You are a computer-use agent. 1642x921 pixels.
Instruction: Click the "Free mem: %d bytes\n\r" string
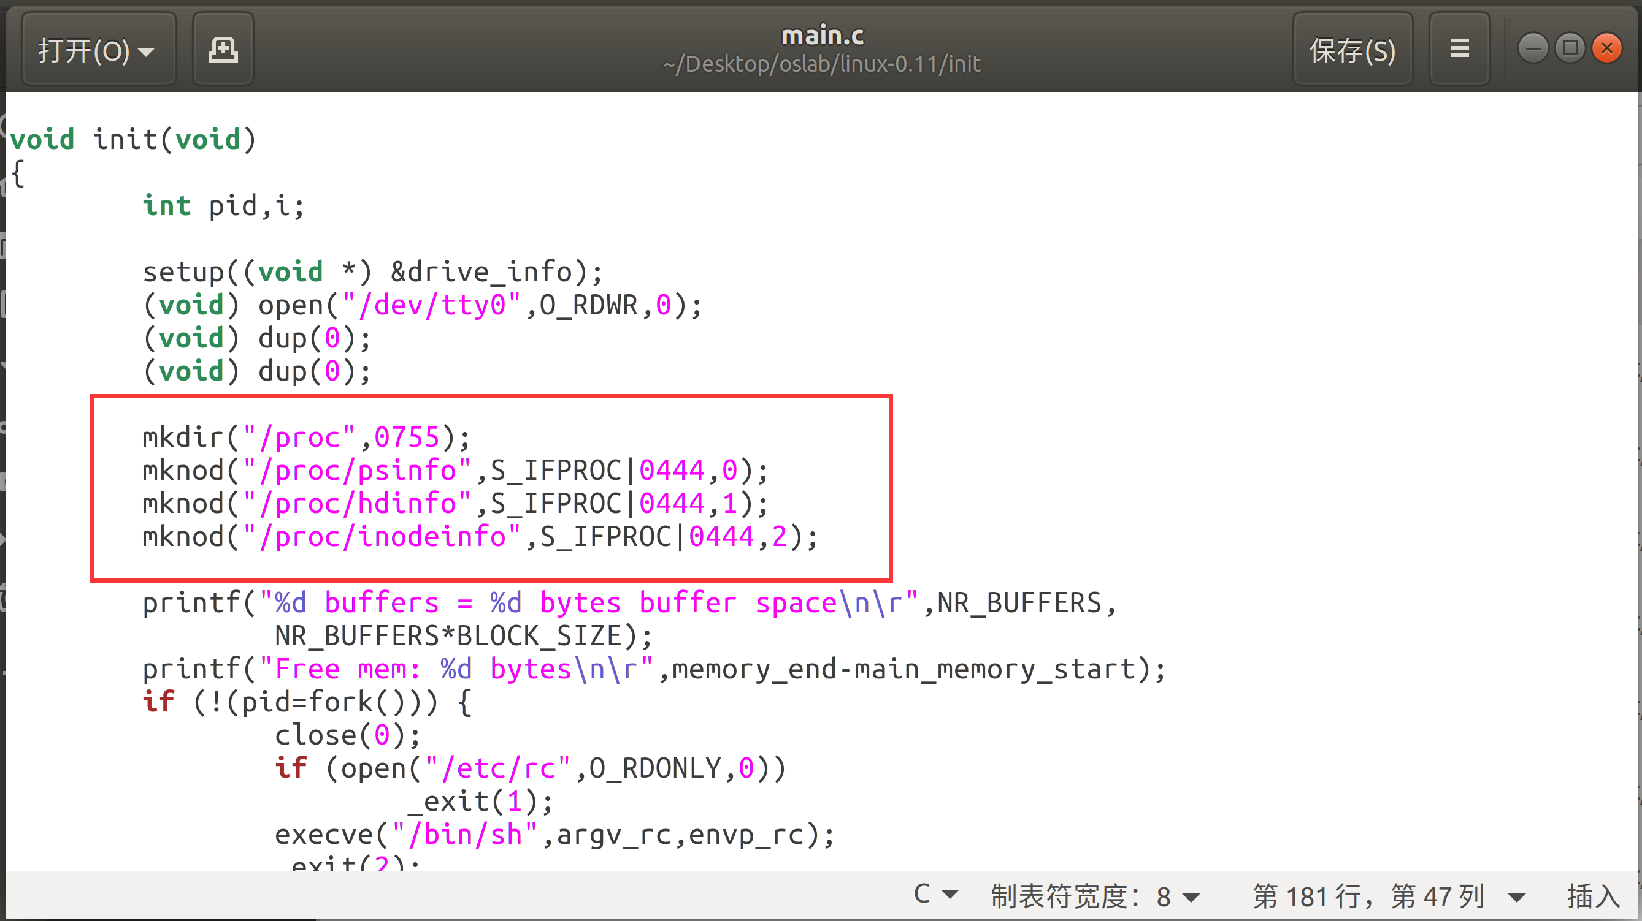456,669
